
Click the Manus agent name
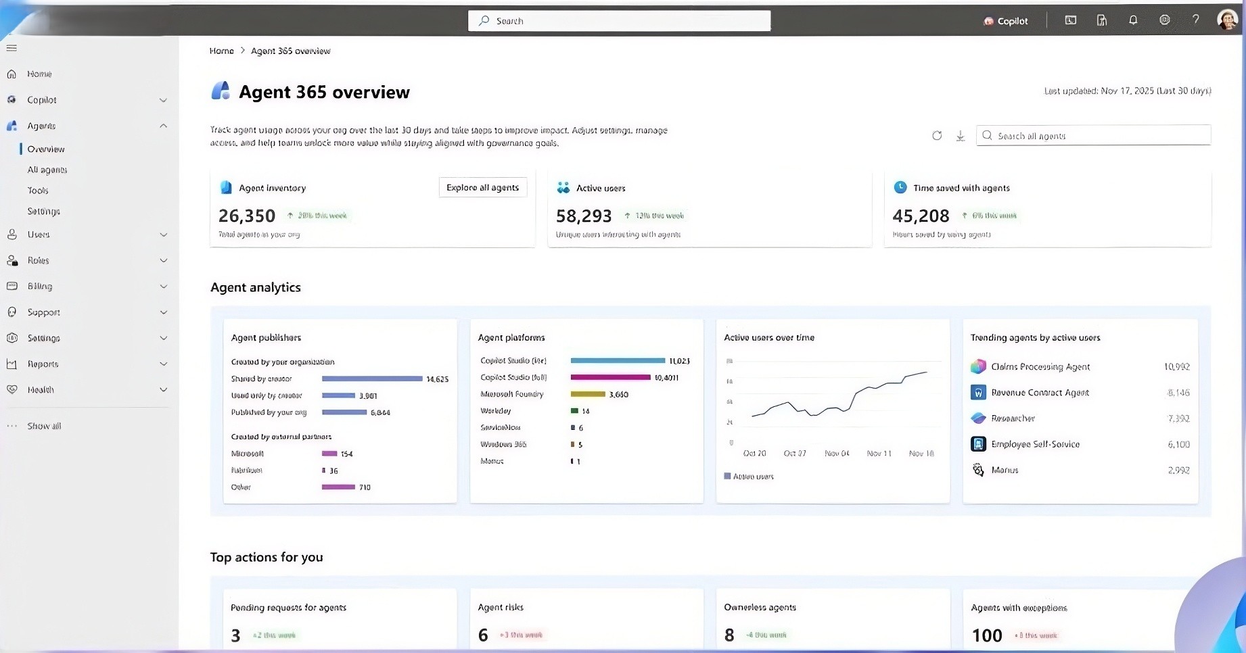(1005, 470)
